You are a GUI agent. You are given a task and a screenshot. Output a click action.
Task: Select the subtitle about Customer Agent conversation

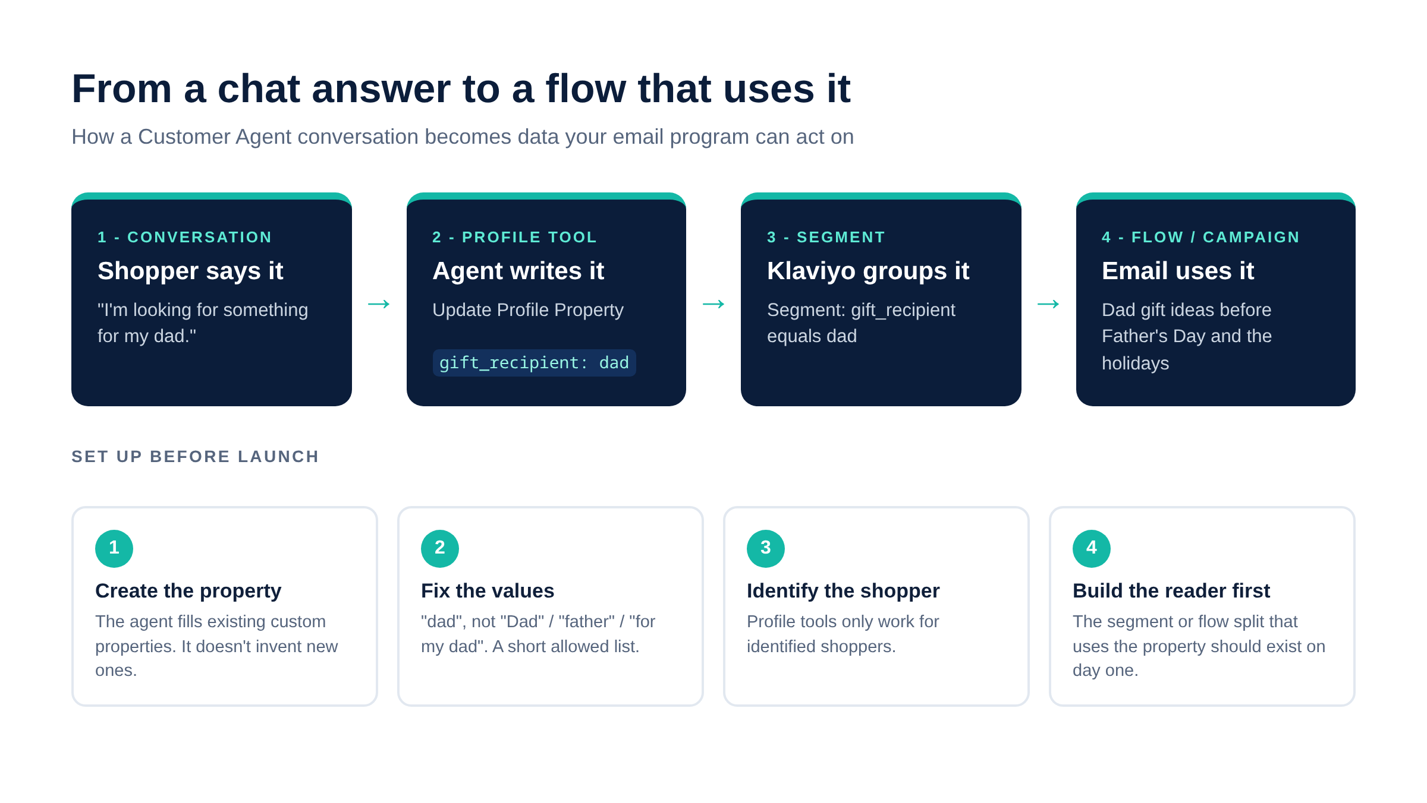point(463,137)
